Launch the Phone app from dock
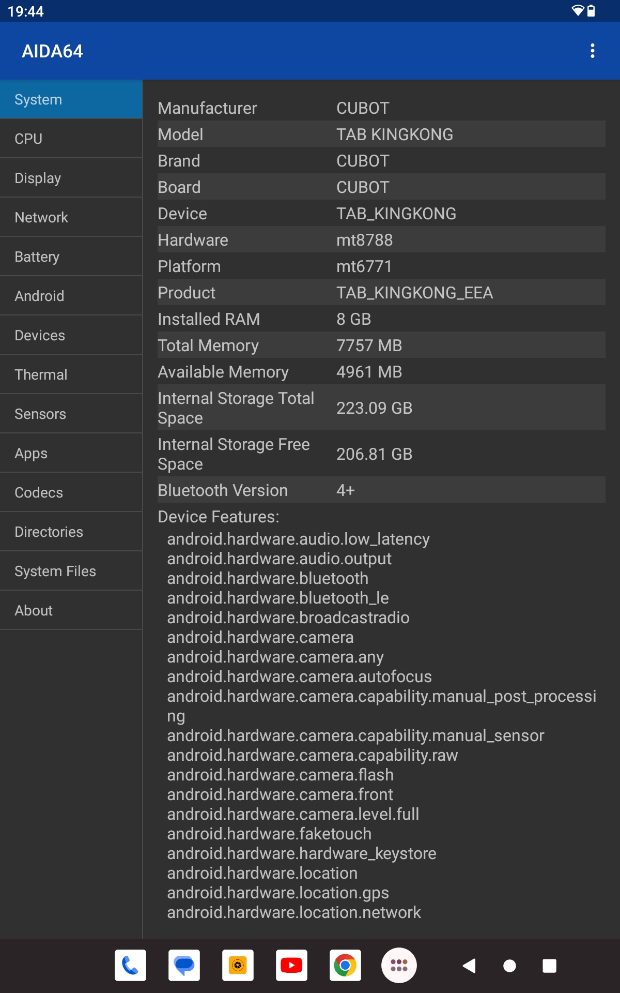 tap(130, 965)
